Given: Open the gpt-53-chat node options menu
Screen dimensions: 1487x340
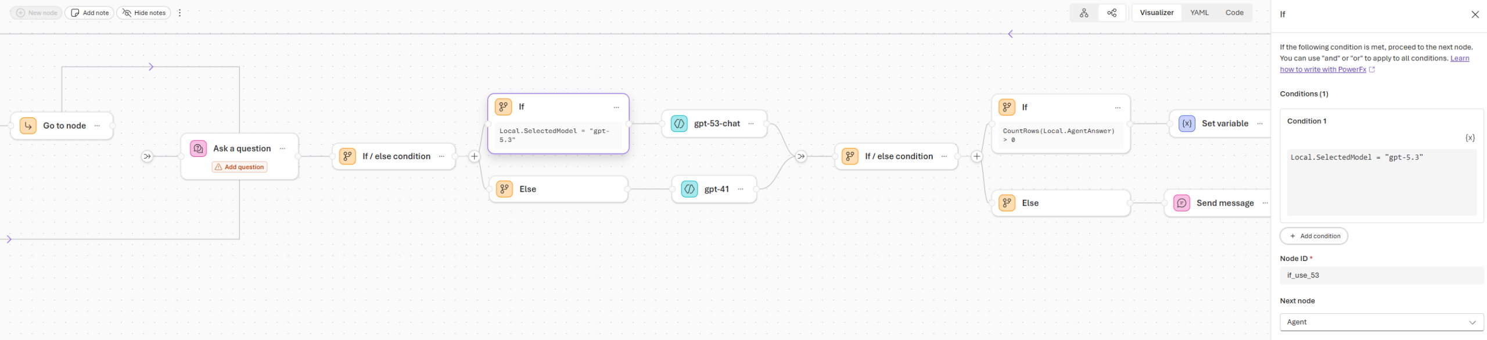Looking at the screenshot, I should [x=751, y=124].
